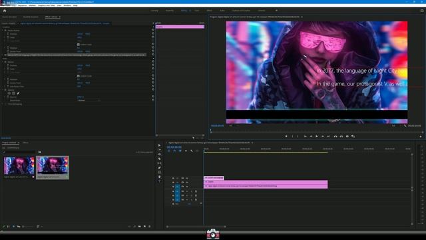Go to Out point in Program monitor
The width and height of the screenshot is (426, 240).
[x=328, y=136]
